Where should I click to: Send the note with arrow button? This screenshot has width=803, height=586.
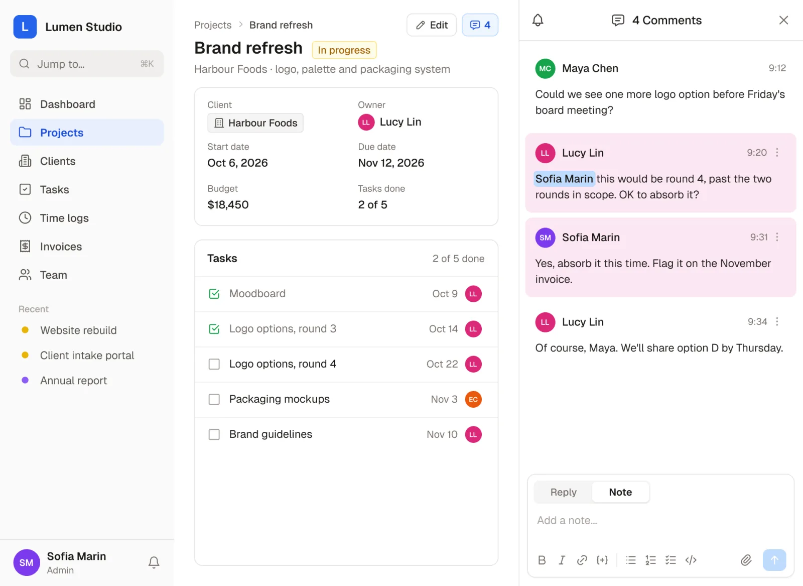(x=774, y=560)
